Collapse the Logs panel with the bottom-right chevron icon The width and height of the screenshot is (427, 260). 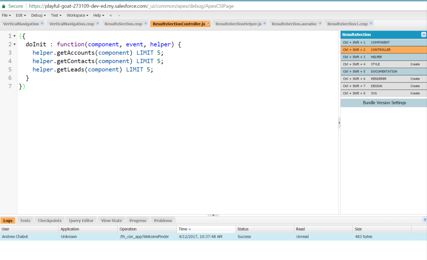(x=424, y=220)
